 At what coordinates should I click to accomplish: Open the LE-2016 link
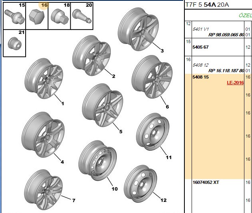(235, 83)
